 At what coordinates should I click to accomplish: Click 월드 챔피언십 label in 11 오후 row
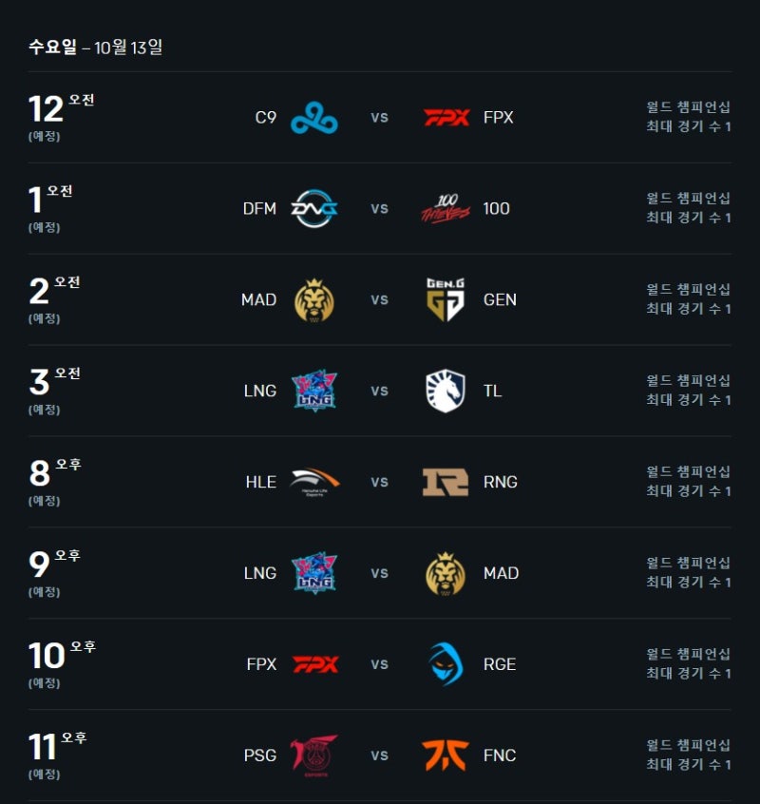pyautogui.click(x=688, y=745)
